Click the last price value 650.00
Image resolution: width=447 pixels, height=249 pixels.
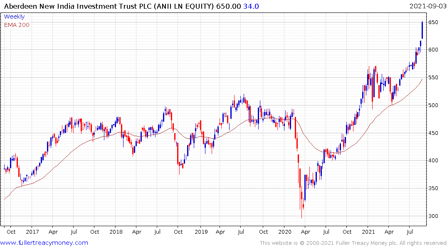pos(228,6)
